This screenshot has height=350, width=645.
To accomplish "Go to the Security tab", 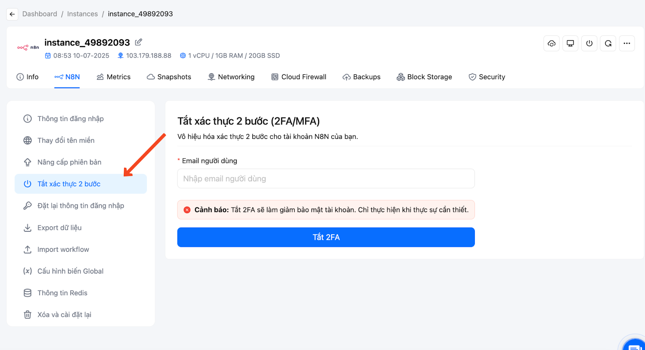I will (x=487, y=77).
